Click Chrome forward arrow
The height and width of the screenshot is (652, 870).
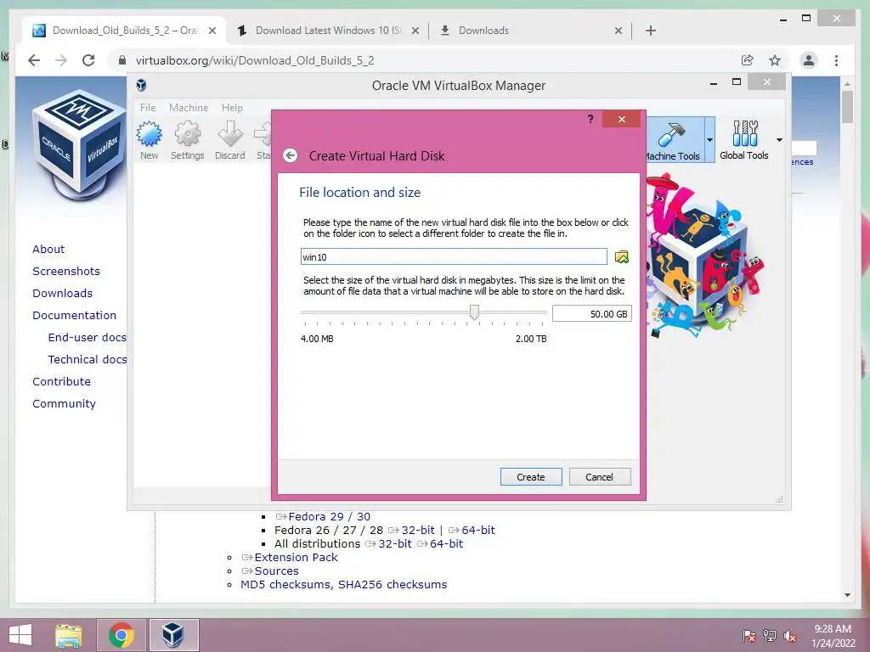point(61,60)
